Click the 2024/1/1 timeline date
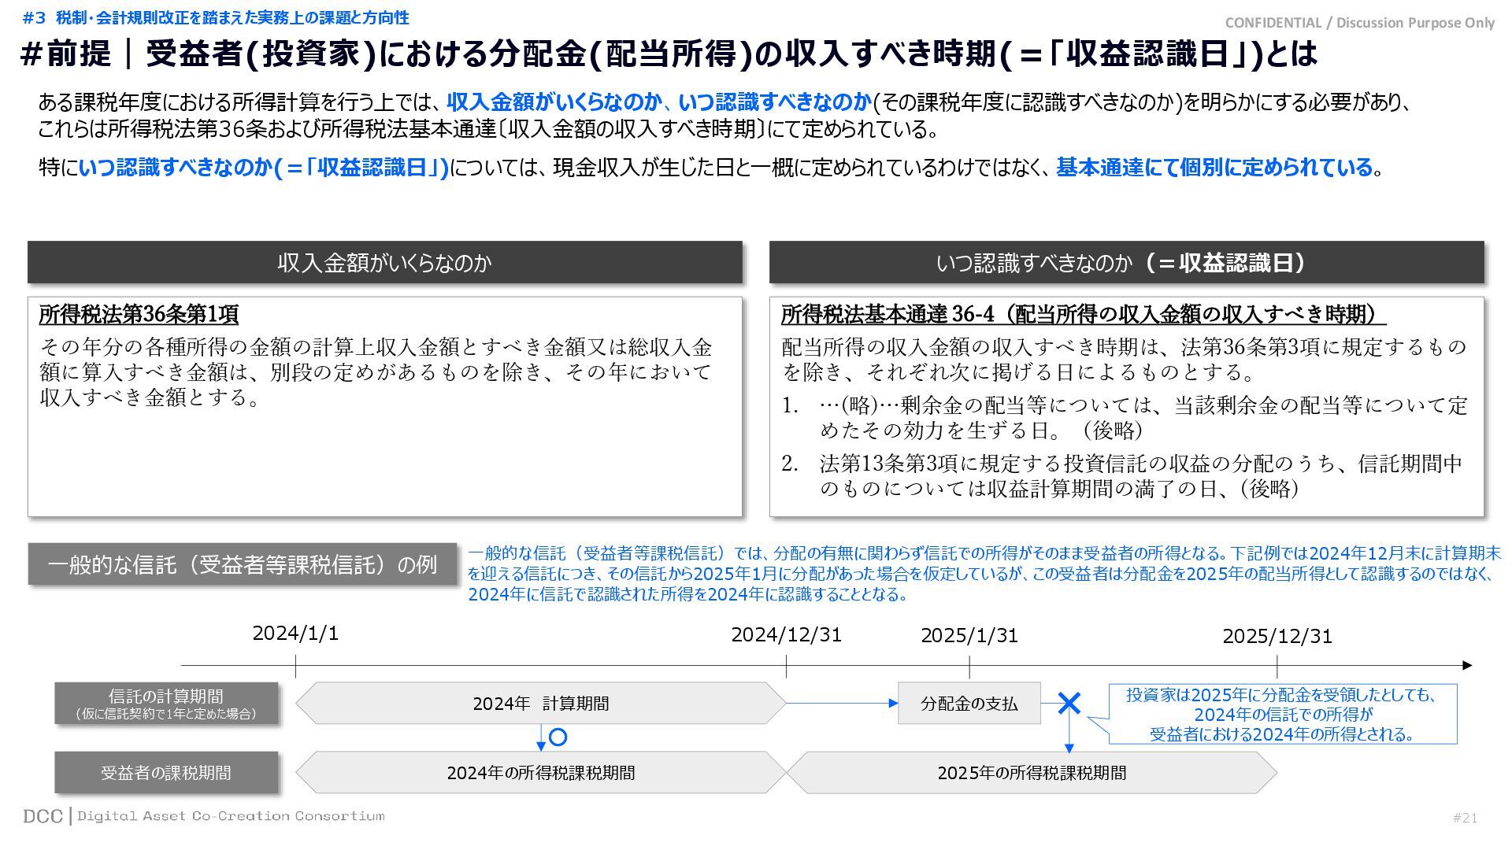 (x=295, y=634)
